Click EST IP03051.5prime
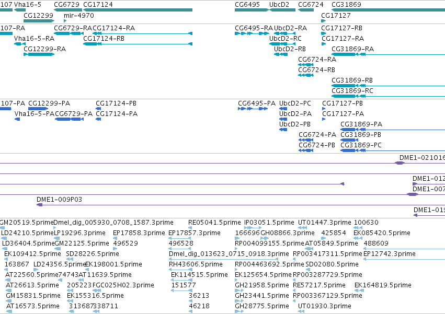This screenshot has width=445, height=314. [x=253, y=228]
